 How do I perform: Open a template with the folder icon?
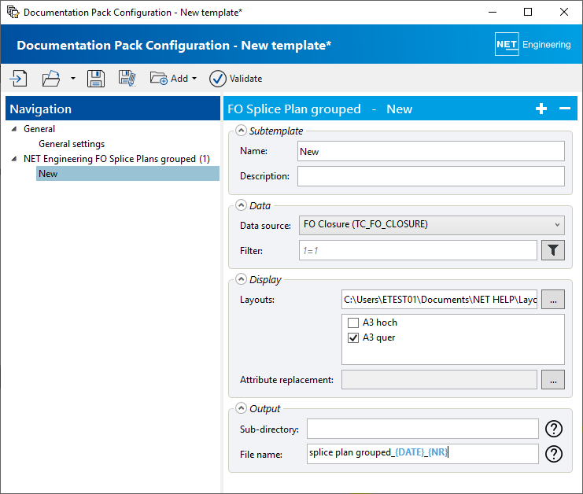pos(51,79)
